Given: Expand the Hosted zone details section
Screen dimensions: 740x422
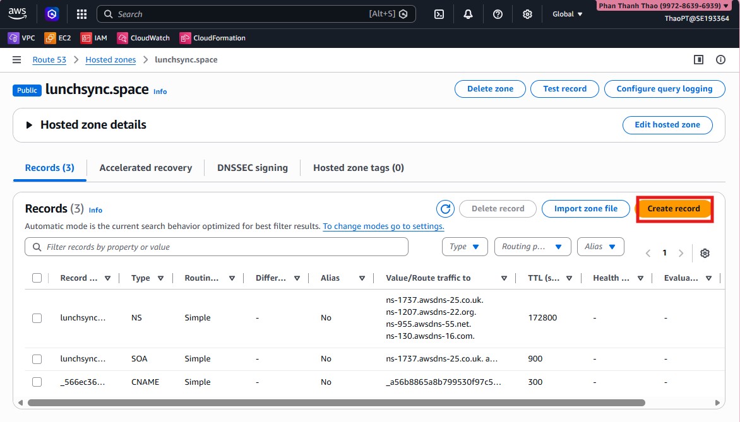Looking at the screenshot, I should click(29, 125).
